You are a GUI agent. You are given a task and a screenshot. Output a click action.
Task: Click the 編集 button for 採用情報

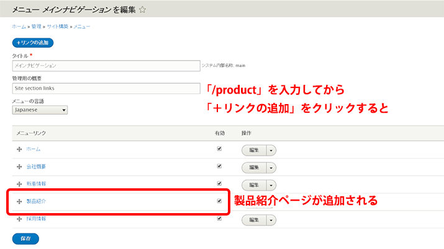click(254, 221)
